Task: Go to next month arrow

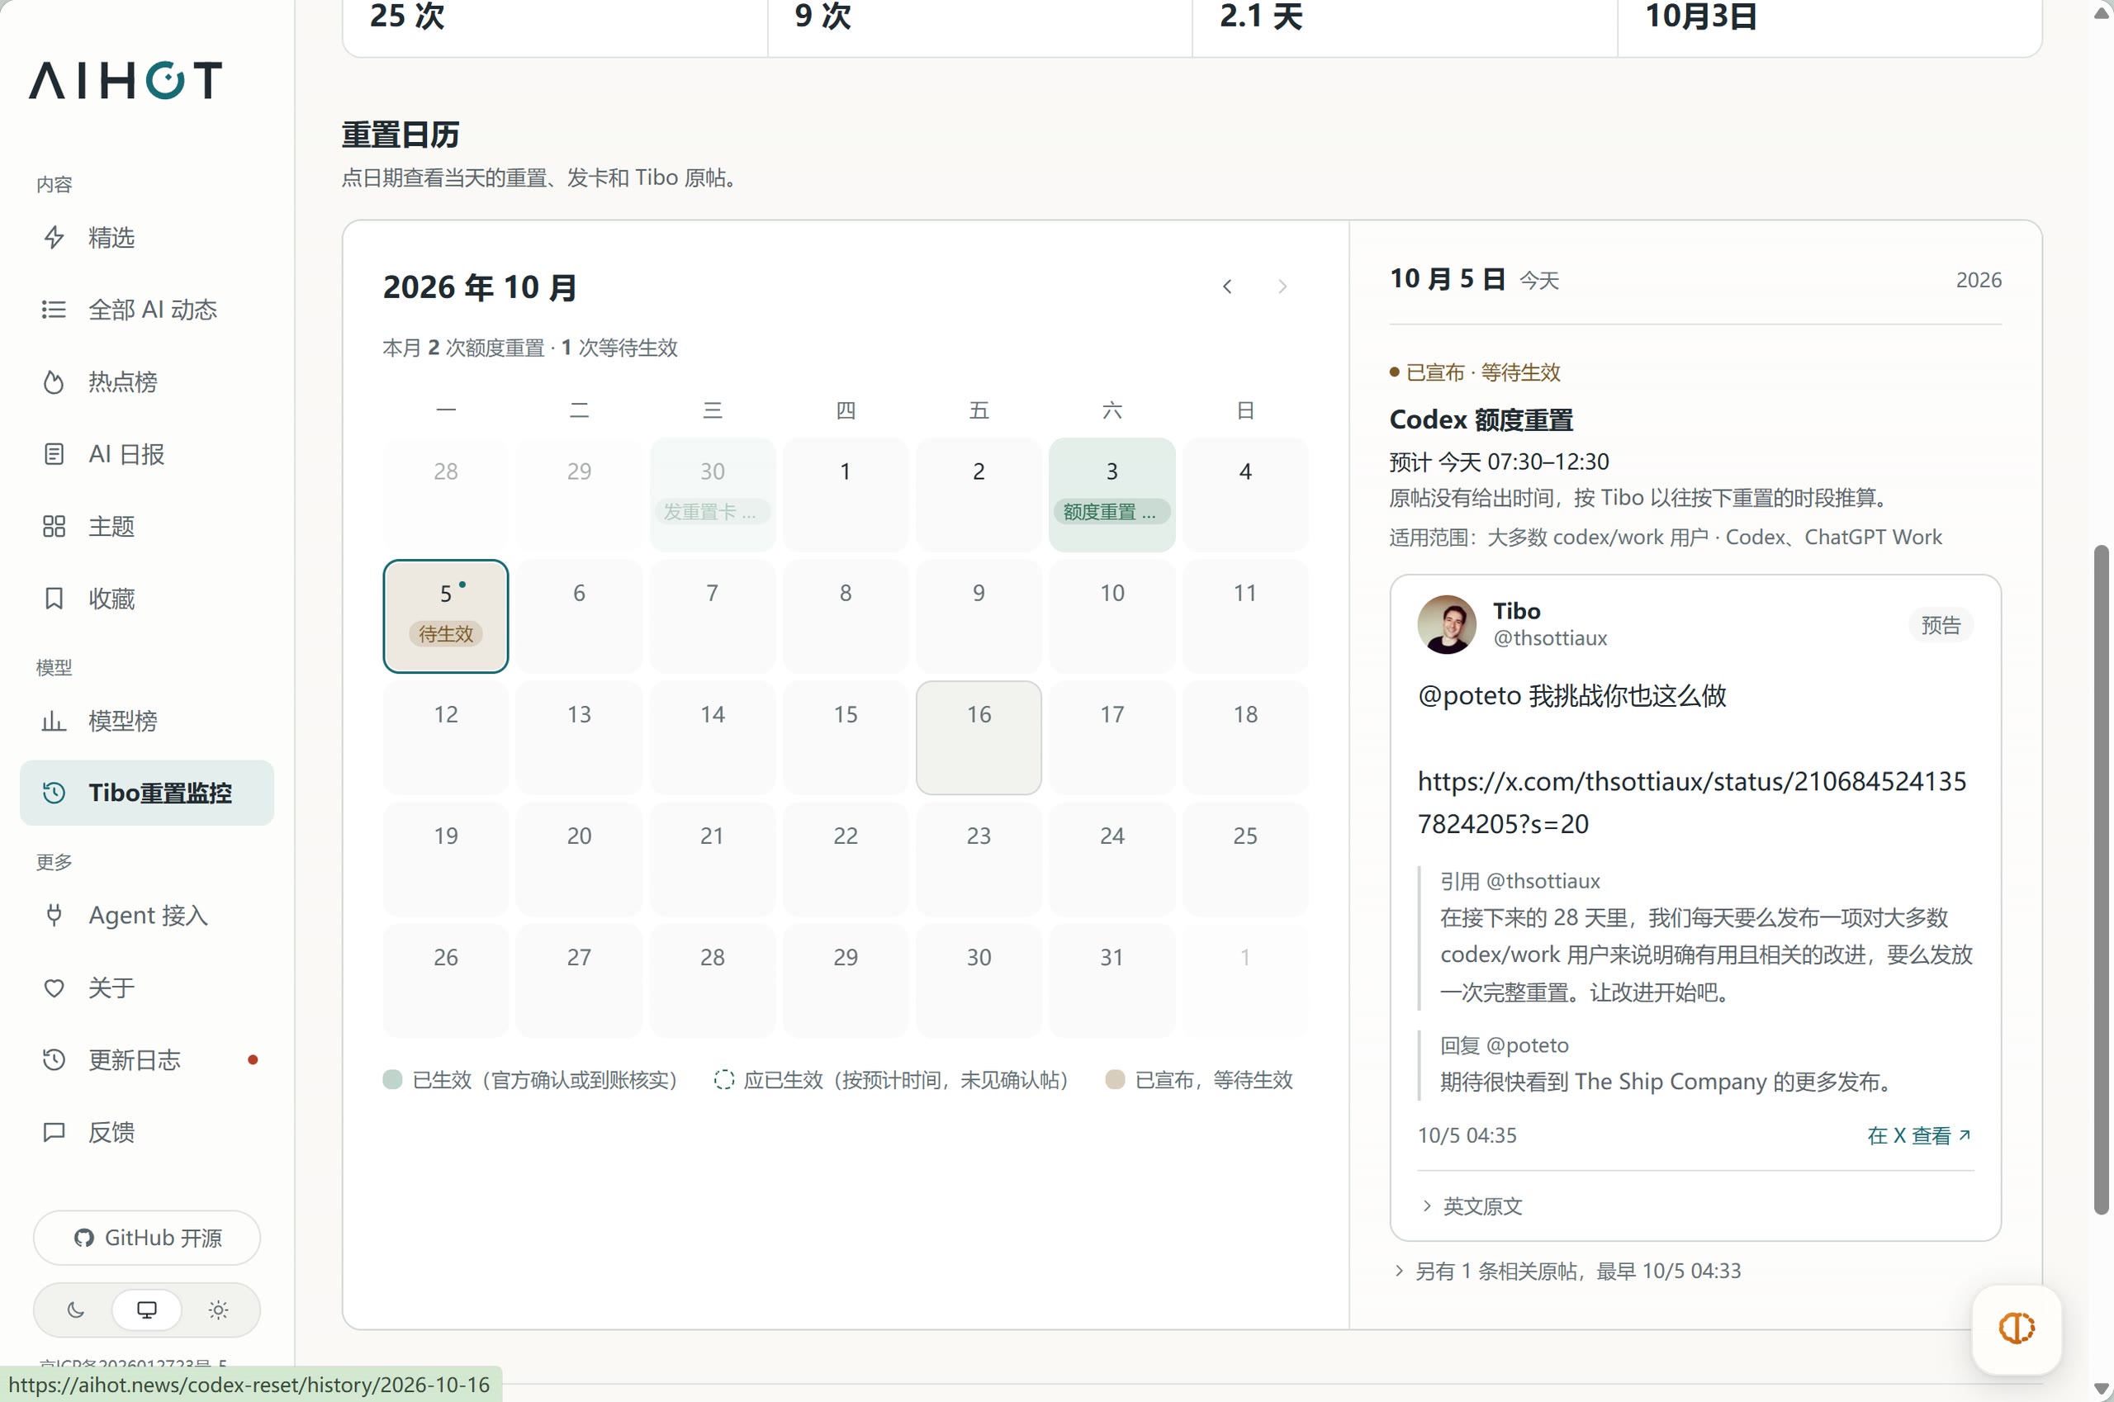Action: pos(1282,287)
